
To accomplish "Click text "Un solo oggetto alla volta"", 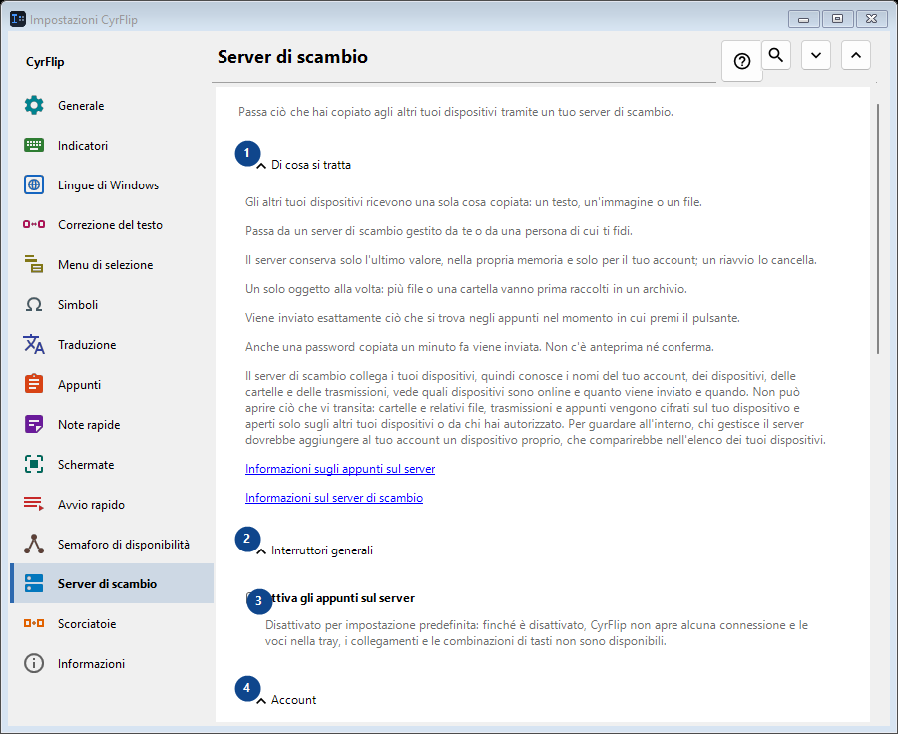I will tap(313, 289).
